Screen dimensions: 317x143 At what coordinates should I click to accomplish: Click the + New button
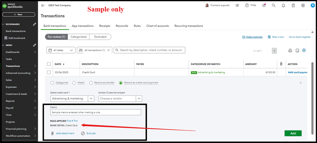19,15
